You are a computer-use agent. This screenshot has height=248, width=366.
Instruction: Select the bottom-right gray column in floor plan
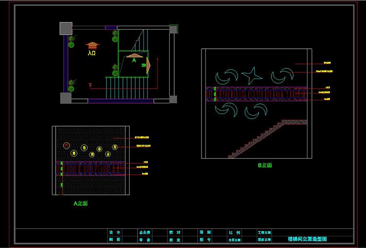(x=172, y=98)
